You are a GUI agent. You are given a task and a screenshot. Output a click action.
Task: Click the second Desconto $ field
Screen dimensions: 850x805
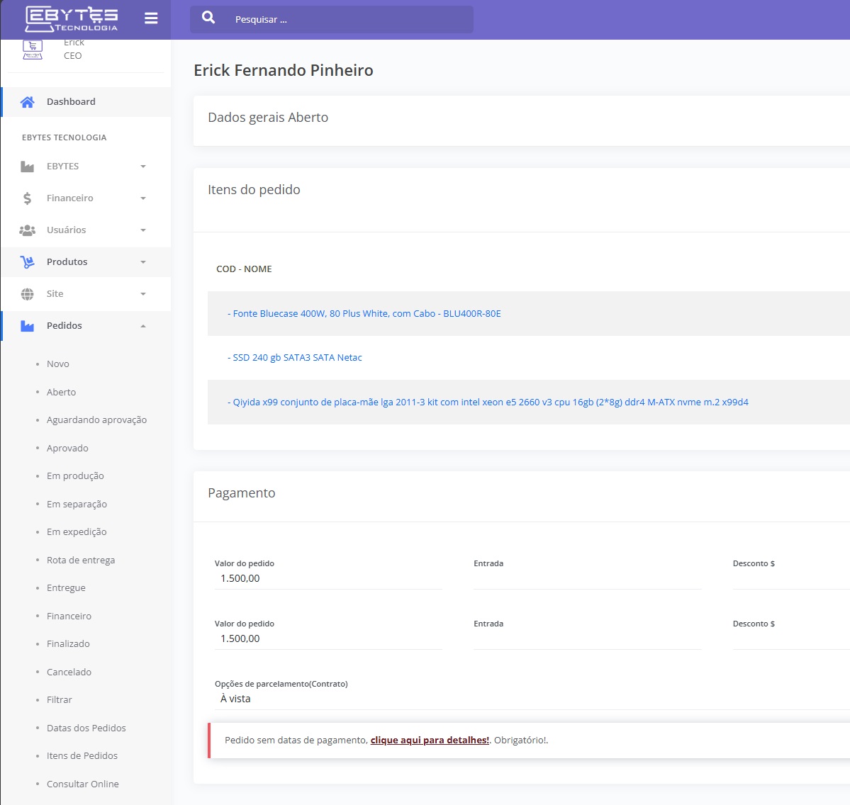coord(791,638)
